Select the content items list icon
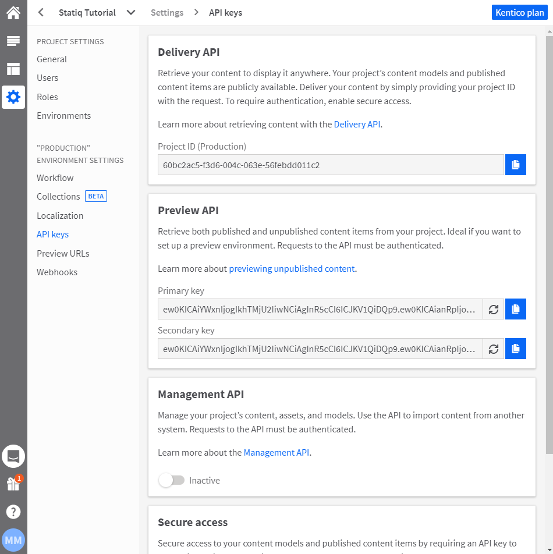 13,41
